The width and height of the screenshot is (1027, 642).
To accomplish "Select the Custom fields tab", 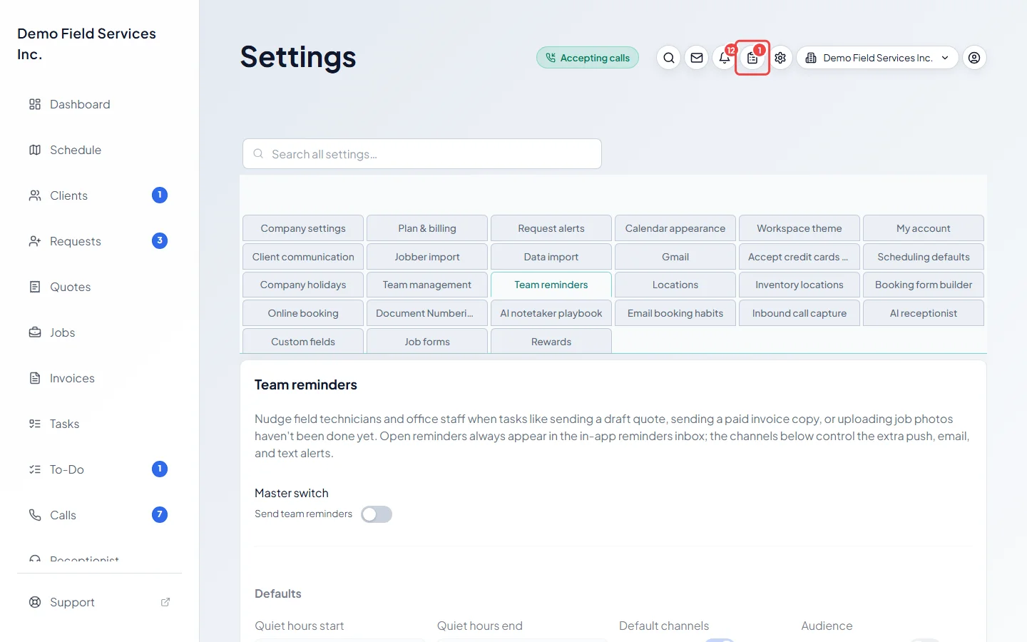I will (x=303, y=341).
